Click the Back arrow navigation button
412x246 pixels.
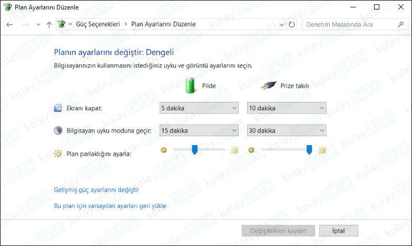pyautogui.click(x=9, y=24)
